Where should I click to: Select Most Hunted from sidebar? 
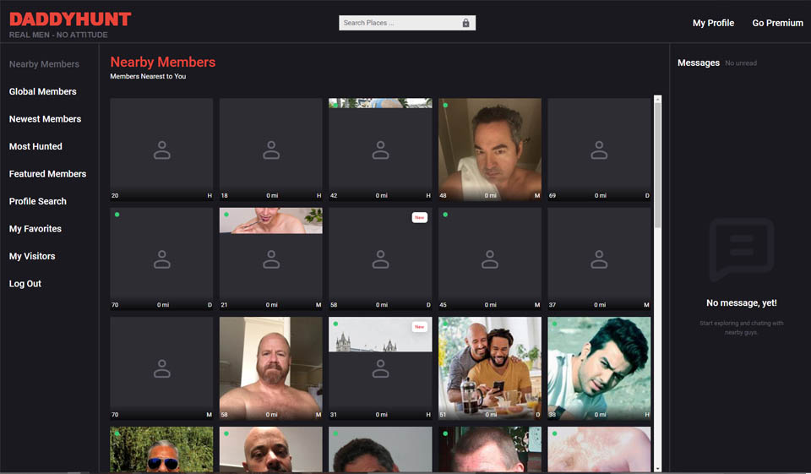click(x=35, y=146)
